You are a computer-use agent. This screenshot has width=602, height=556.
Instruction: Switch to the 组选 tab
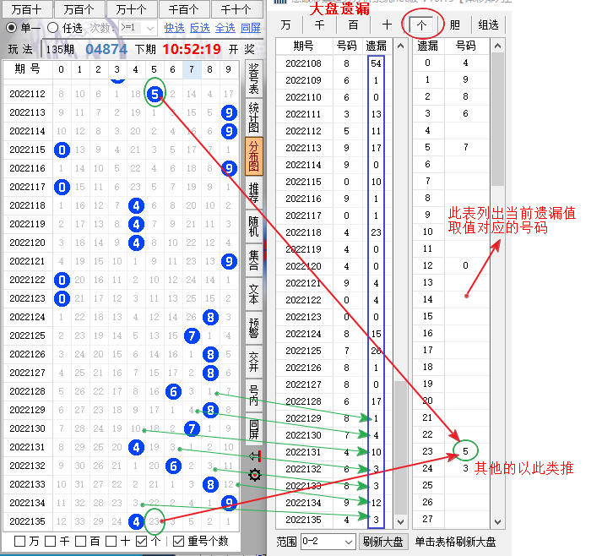point(488,25)
